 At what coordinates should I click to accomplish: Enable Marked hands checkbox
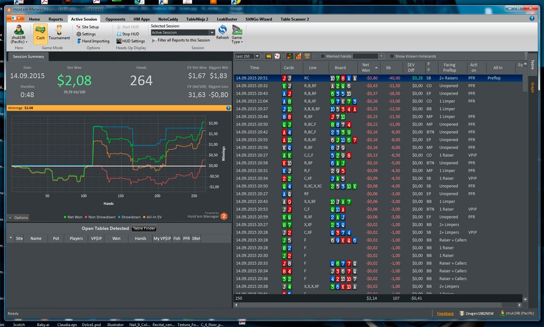coord(323,57)
